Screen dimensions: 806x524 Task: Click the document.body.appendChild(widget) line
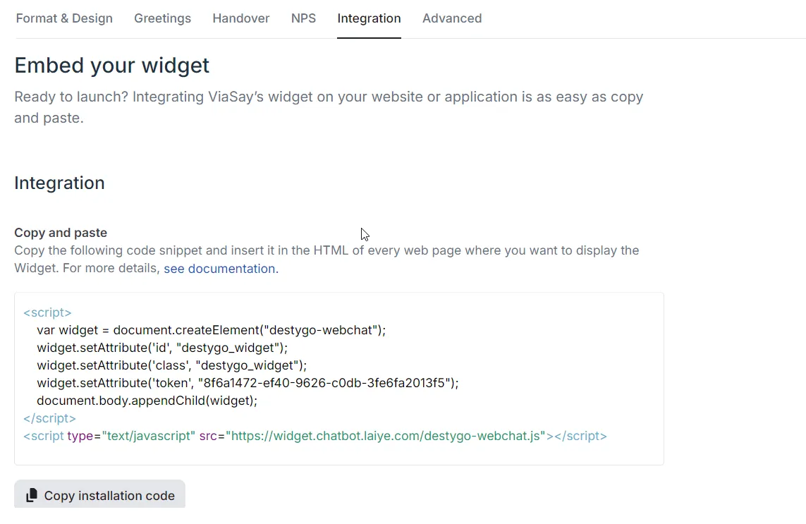point(147,401)
